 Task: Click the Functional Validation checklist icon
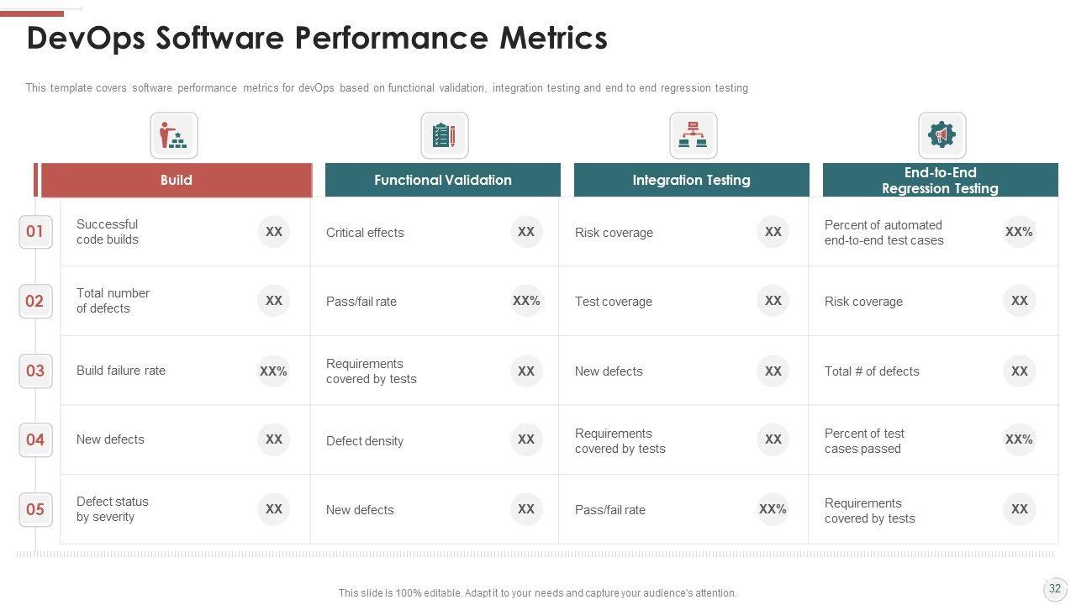pyautogui.click(x=444, y=135)
